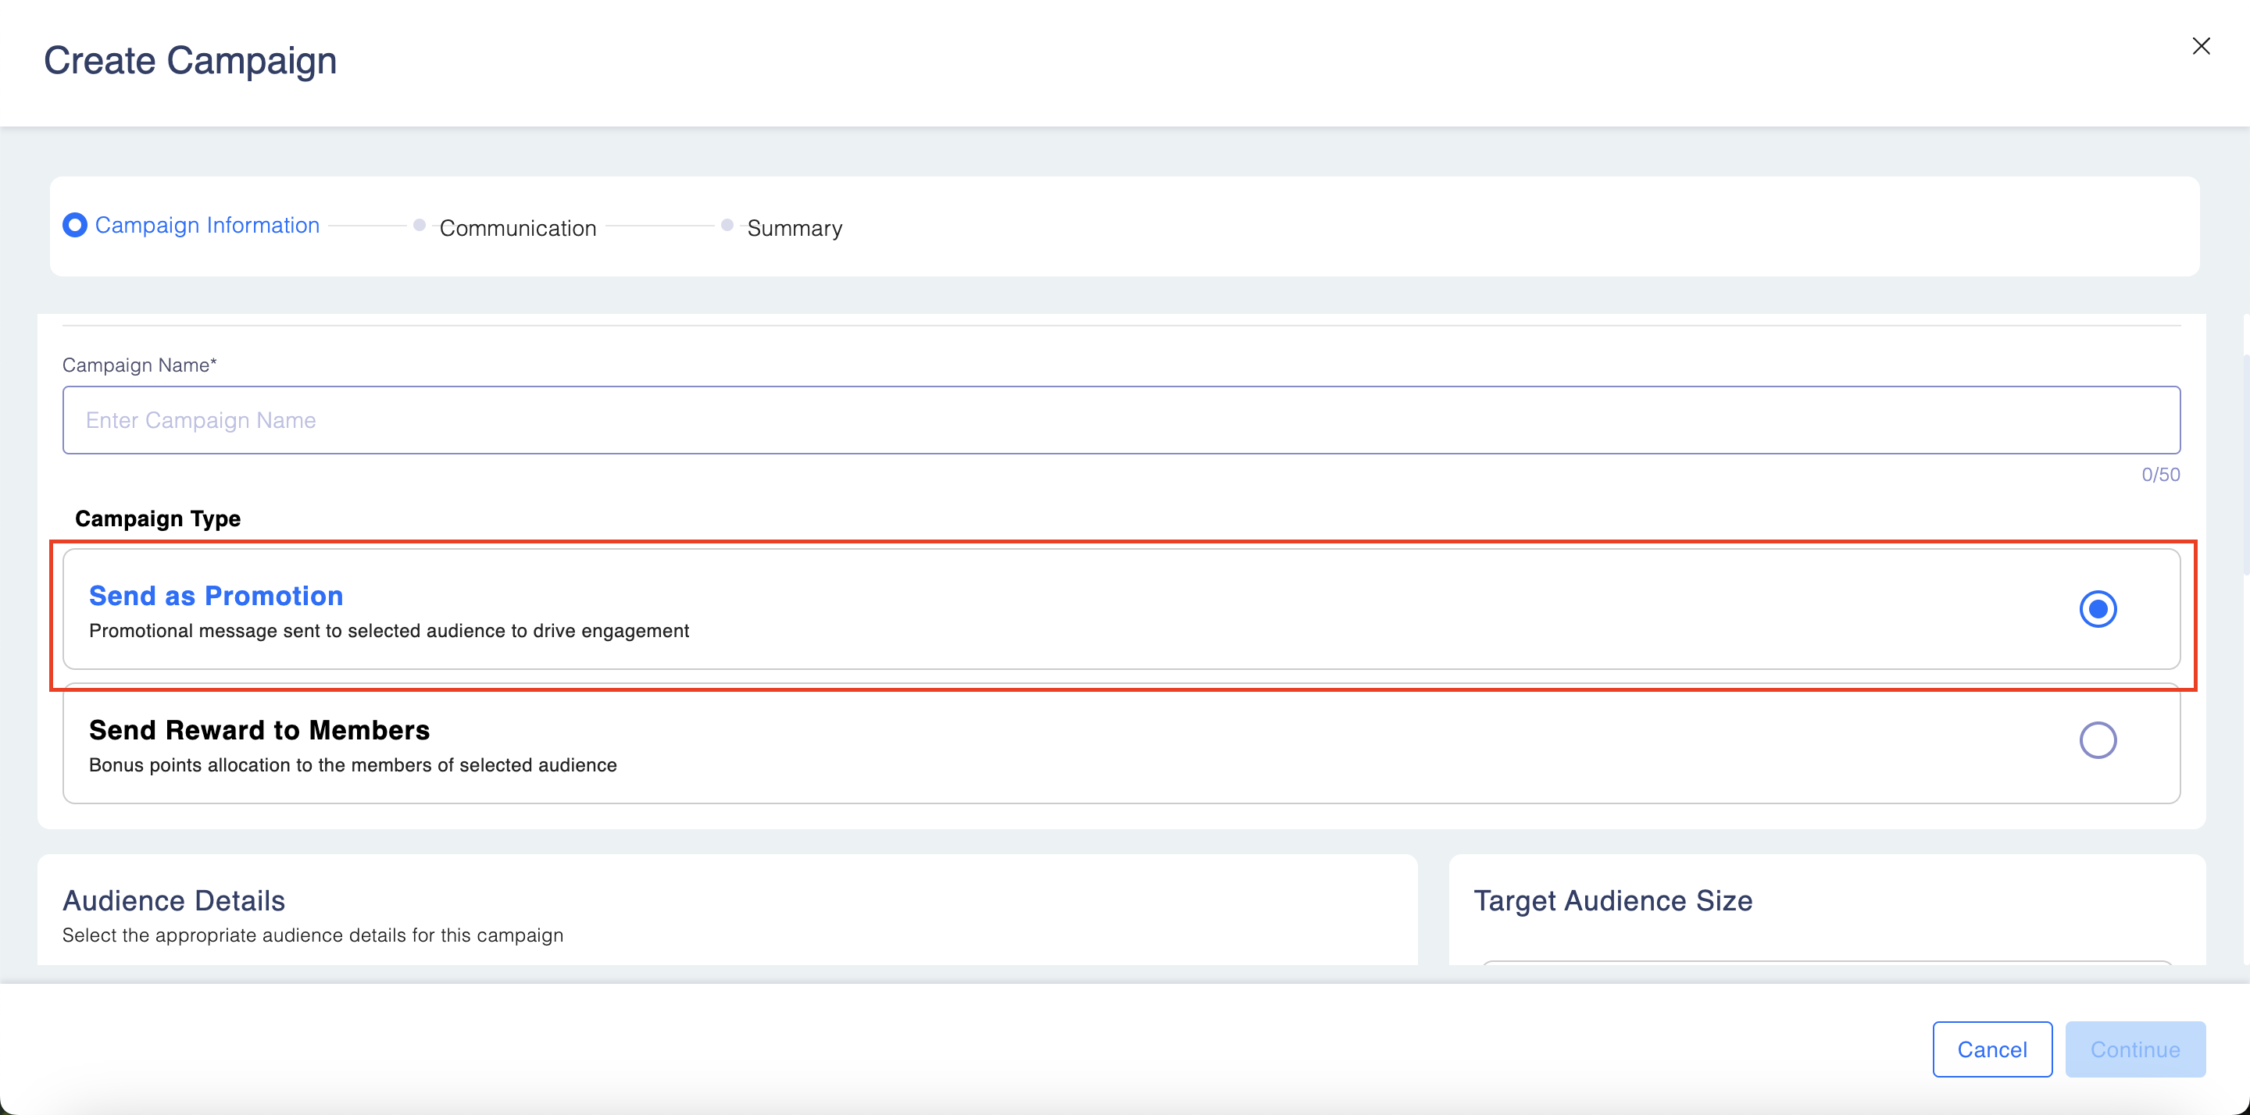Click the 0/50 character counter
The height and width of the screenshot is (1115, 2250).
click(2160, 474)
